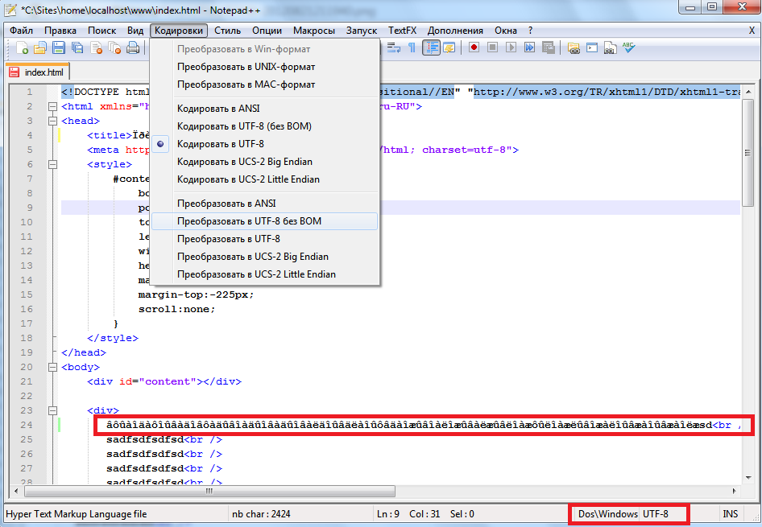Click the Open file folder icon
This screenshot has width=762, height=527.
pos(39,47)
